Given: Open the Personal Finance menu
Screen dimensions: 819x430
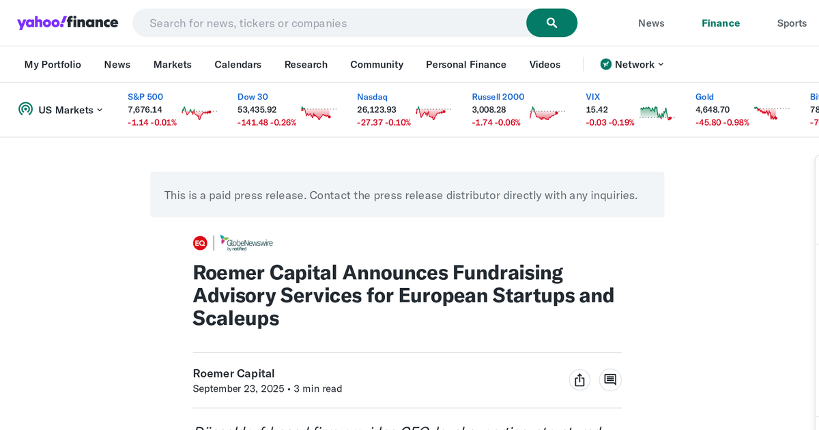Looking at the screenshot, I should pos(466,64).
